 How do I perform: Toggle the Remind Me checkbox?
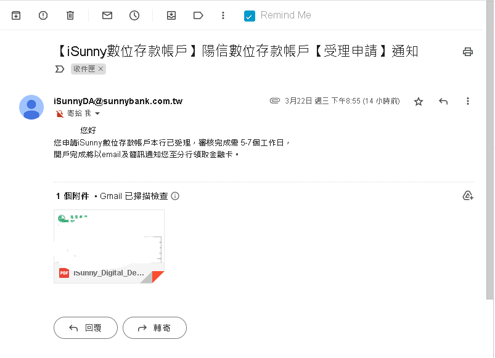click(249, 16)
